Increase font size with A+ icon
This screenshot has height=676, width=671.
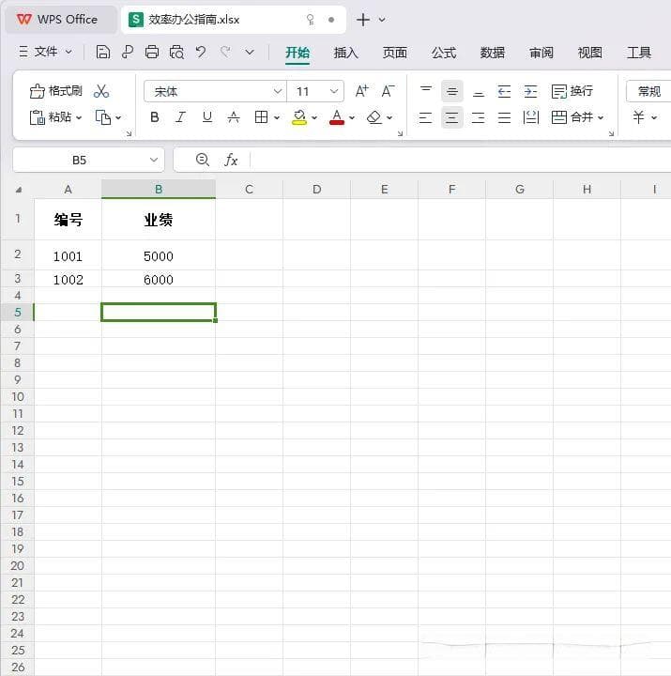(x=362, y=91)
